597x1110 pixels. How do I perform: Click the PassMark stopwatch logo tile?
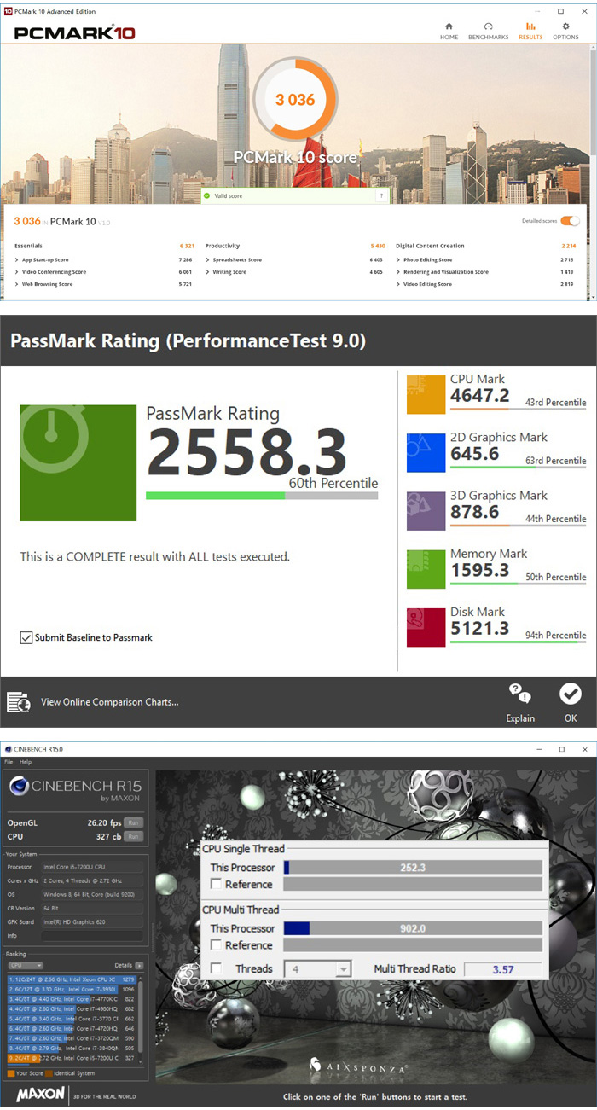click(78, 462)
